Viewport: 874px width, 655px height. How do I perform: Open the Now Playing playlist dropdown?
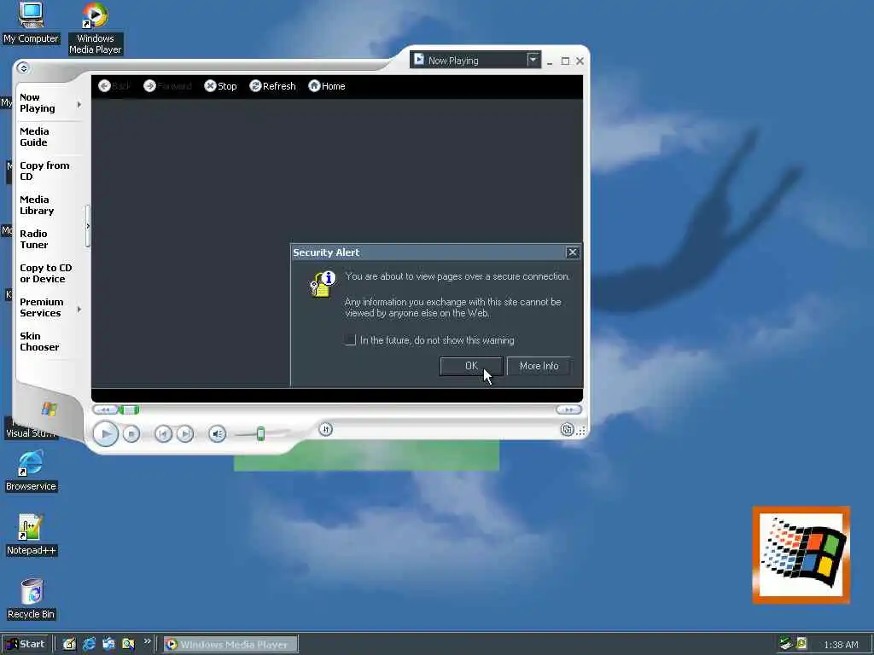click(x=533, y=60)
